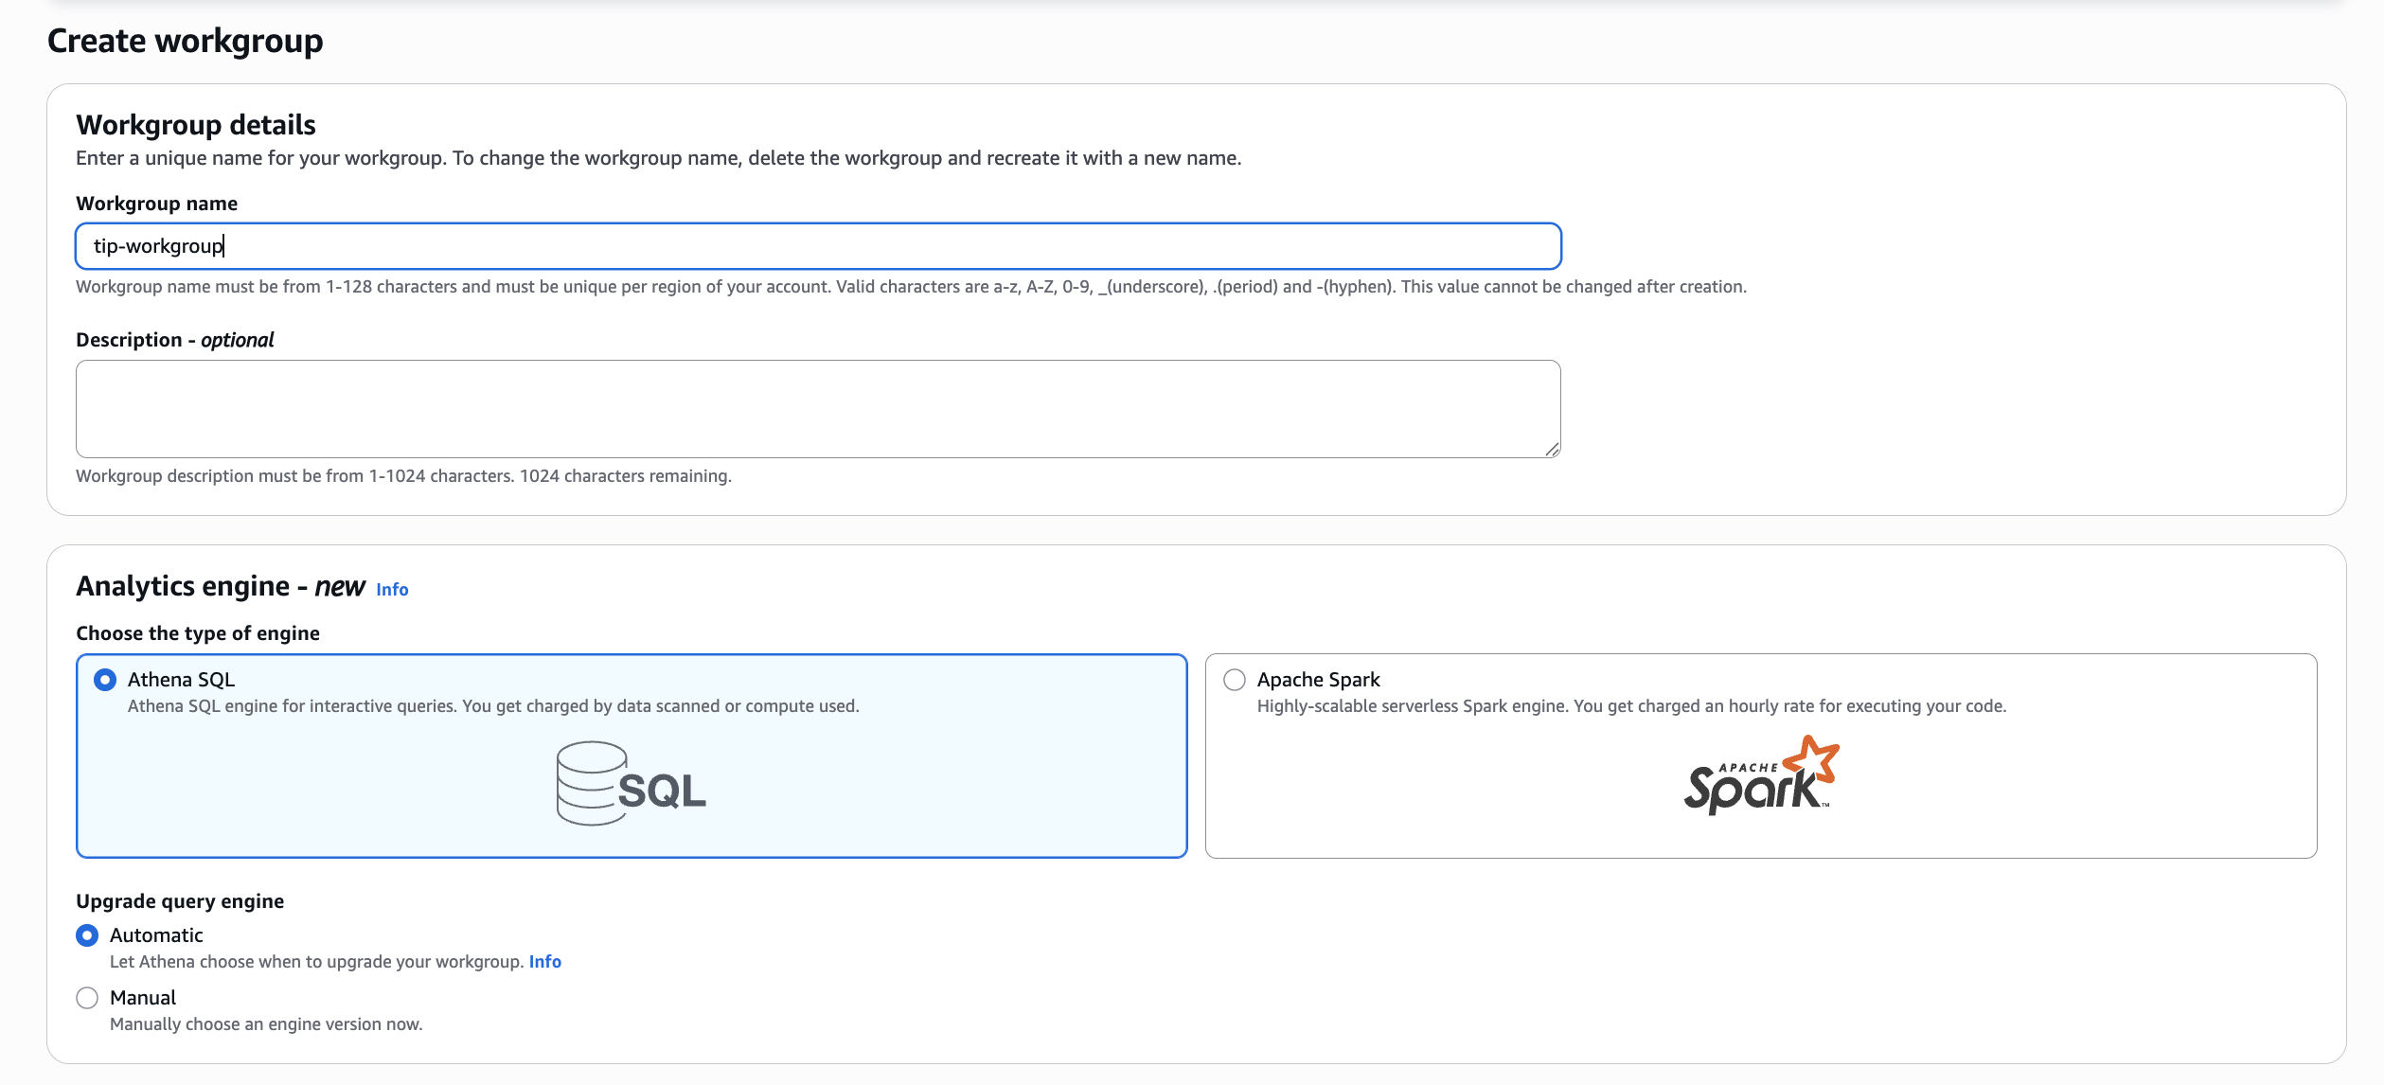This screenshot has height=1085, width=2384.
Task: Click the 'Apache Spark' option title
Action: click(1319, 680)
